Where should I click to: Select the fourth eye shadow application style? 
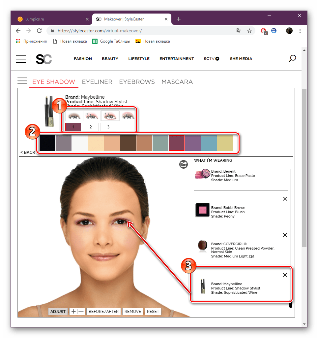pos(128,116)
